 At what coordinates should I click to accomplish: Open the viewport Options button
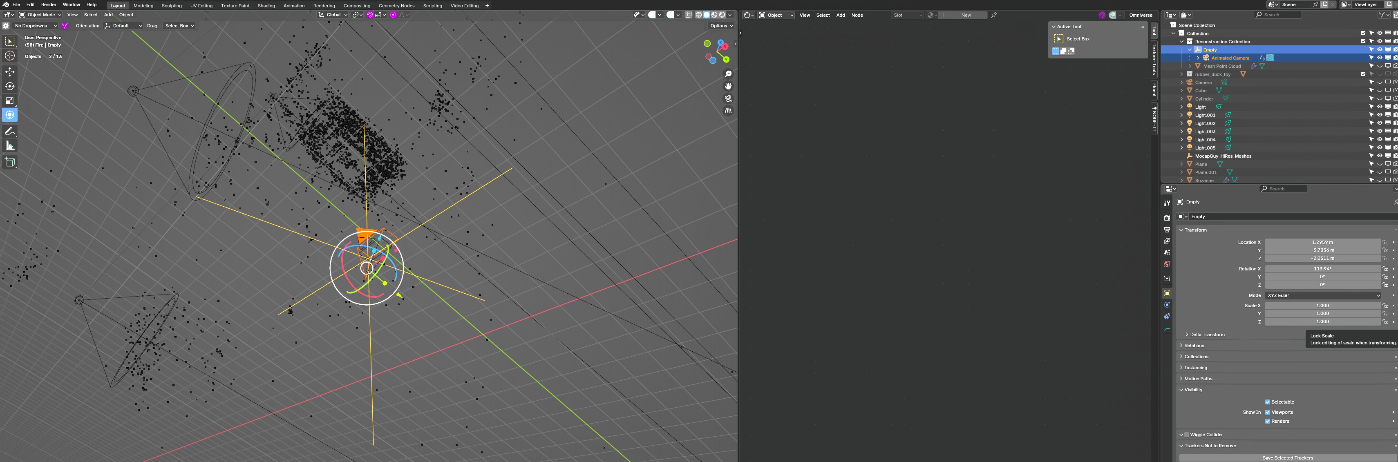721,25
